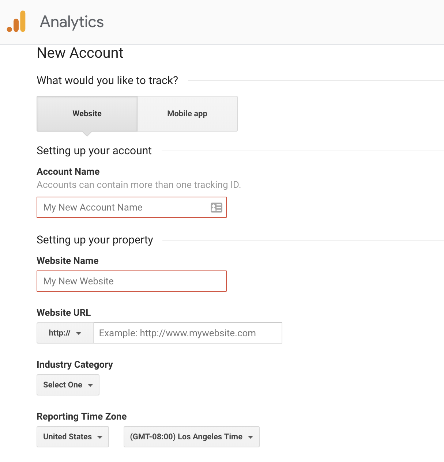The height and width of the screenshot is (462, 444).
Task: Click the tracking ID hint text
Action: pos(139,185)
